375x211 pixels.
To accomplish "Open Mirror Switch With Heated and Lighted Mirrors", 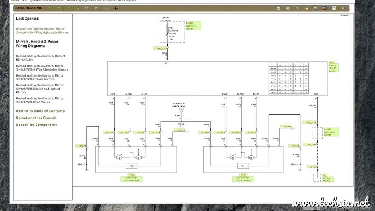I will (x=40, y=89).
